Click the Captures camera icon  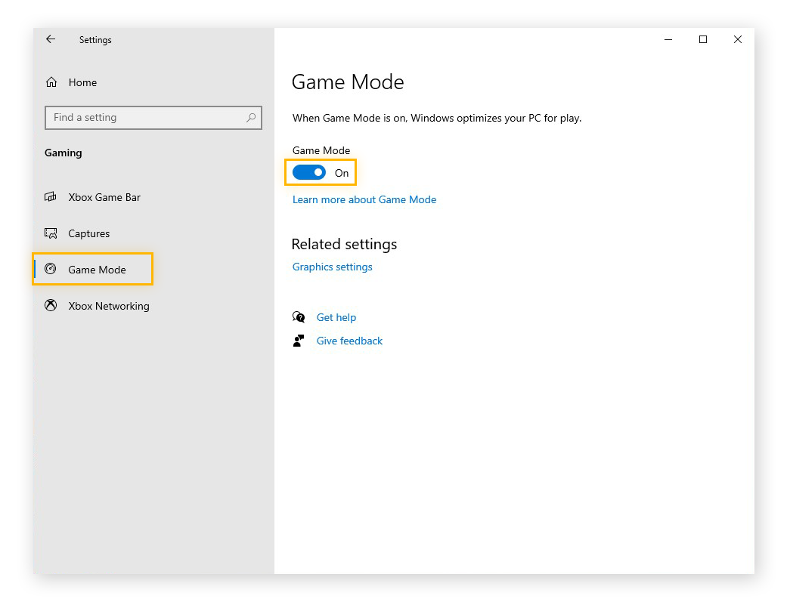[x=51, y=233]
